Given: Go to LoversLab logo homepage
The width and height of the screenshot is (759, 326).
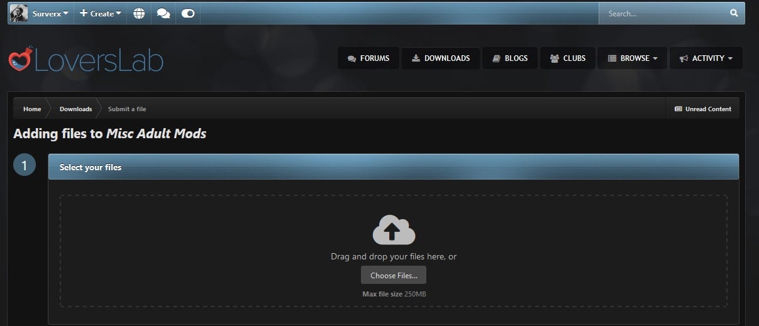Looking at the screenshot, I should (x=86, y=60).
